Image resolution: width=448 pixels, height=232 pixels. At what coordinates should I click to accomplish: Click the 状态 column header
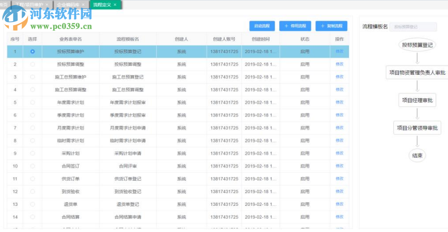tap(304, 39)
